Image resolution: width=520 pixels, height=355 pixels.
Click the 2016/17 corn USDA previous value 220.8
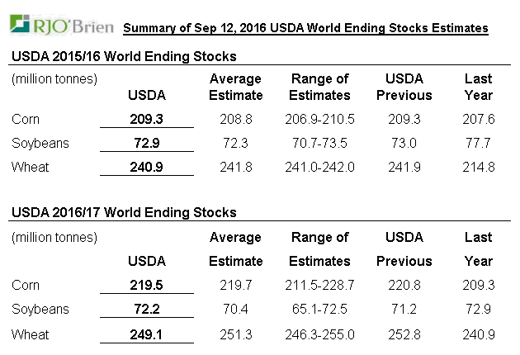[404, 285]
